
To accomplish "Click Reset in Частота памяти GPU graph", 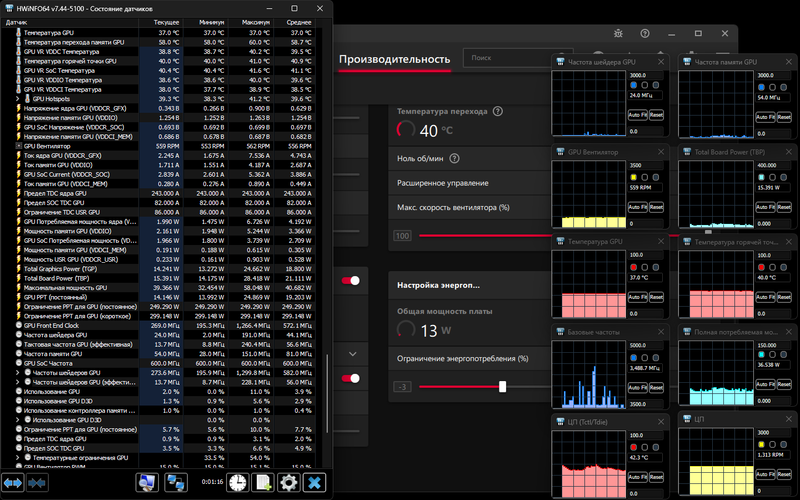I will click(x=784, y=117).
